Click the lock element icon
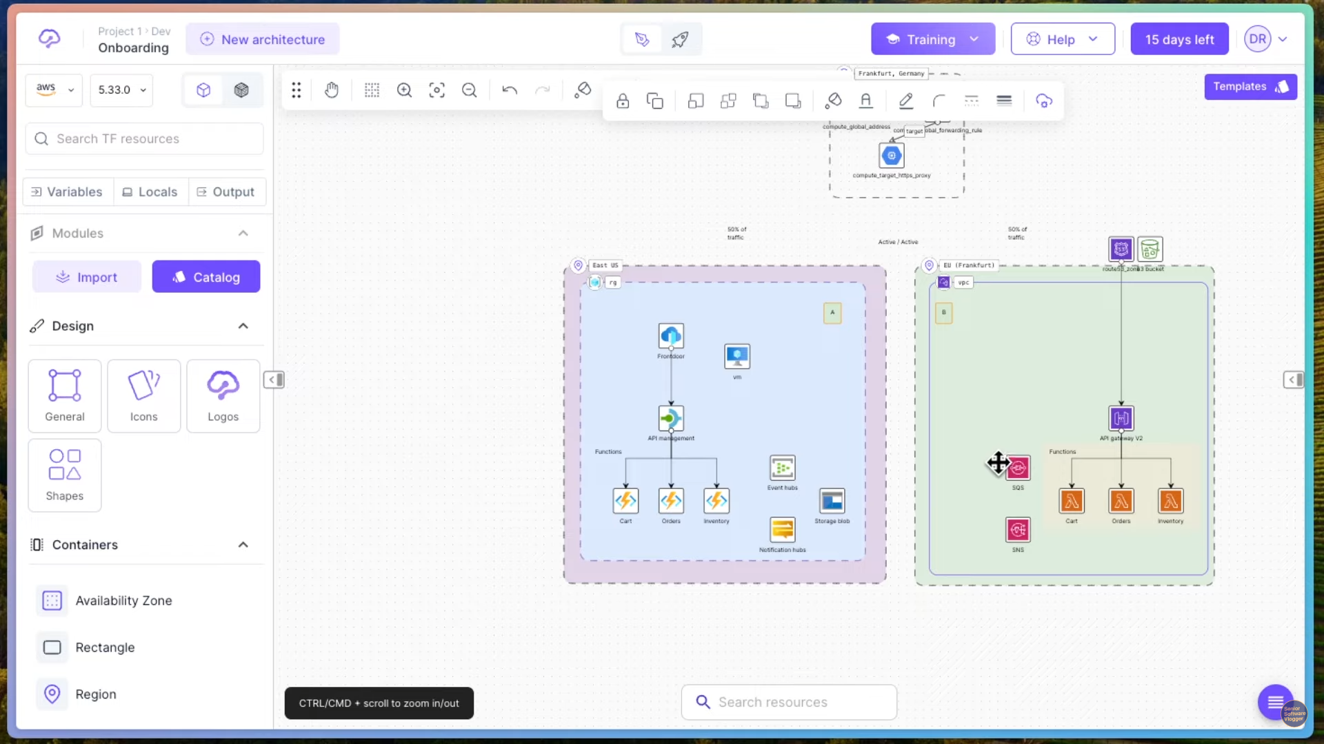Screen dimensions: 1324x744 click(623, 101)
